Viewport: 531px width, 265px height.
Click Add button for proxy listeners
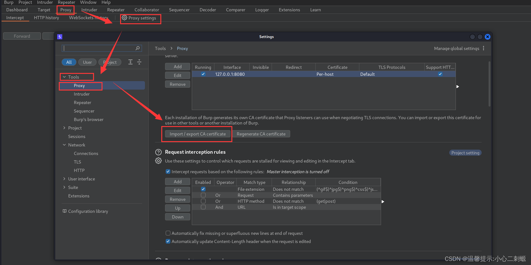[x=178, y=67]
